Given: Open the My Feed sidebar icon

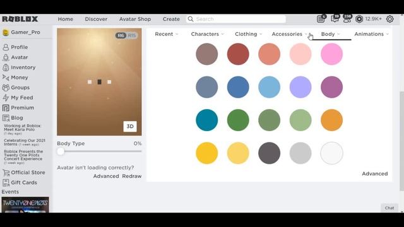Looking at the screenshot, I should click(x=6, y=98).
